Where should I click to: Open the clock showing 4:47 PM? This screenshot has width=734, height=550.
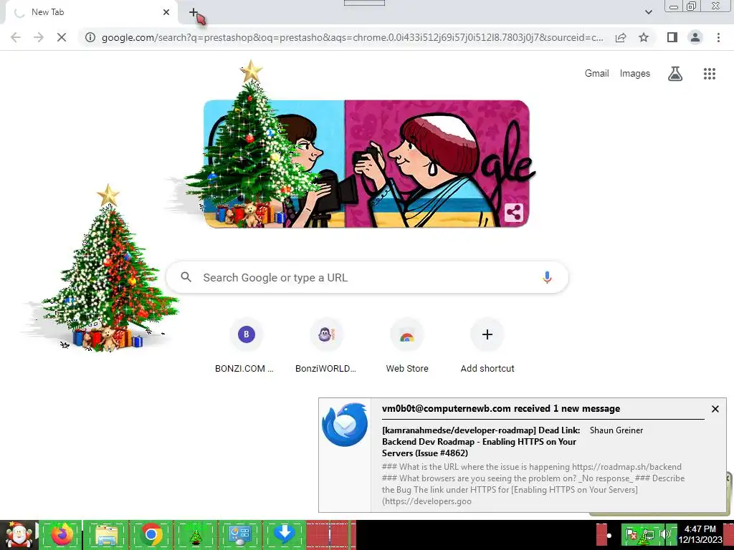point(700,534)
